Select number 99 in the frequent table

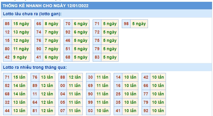pos(91,102)
